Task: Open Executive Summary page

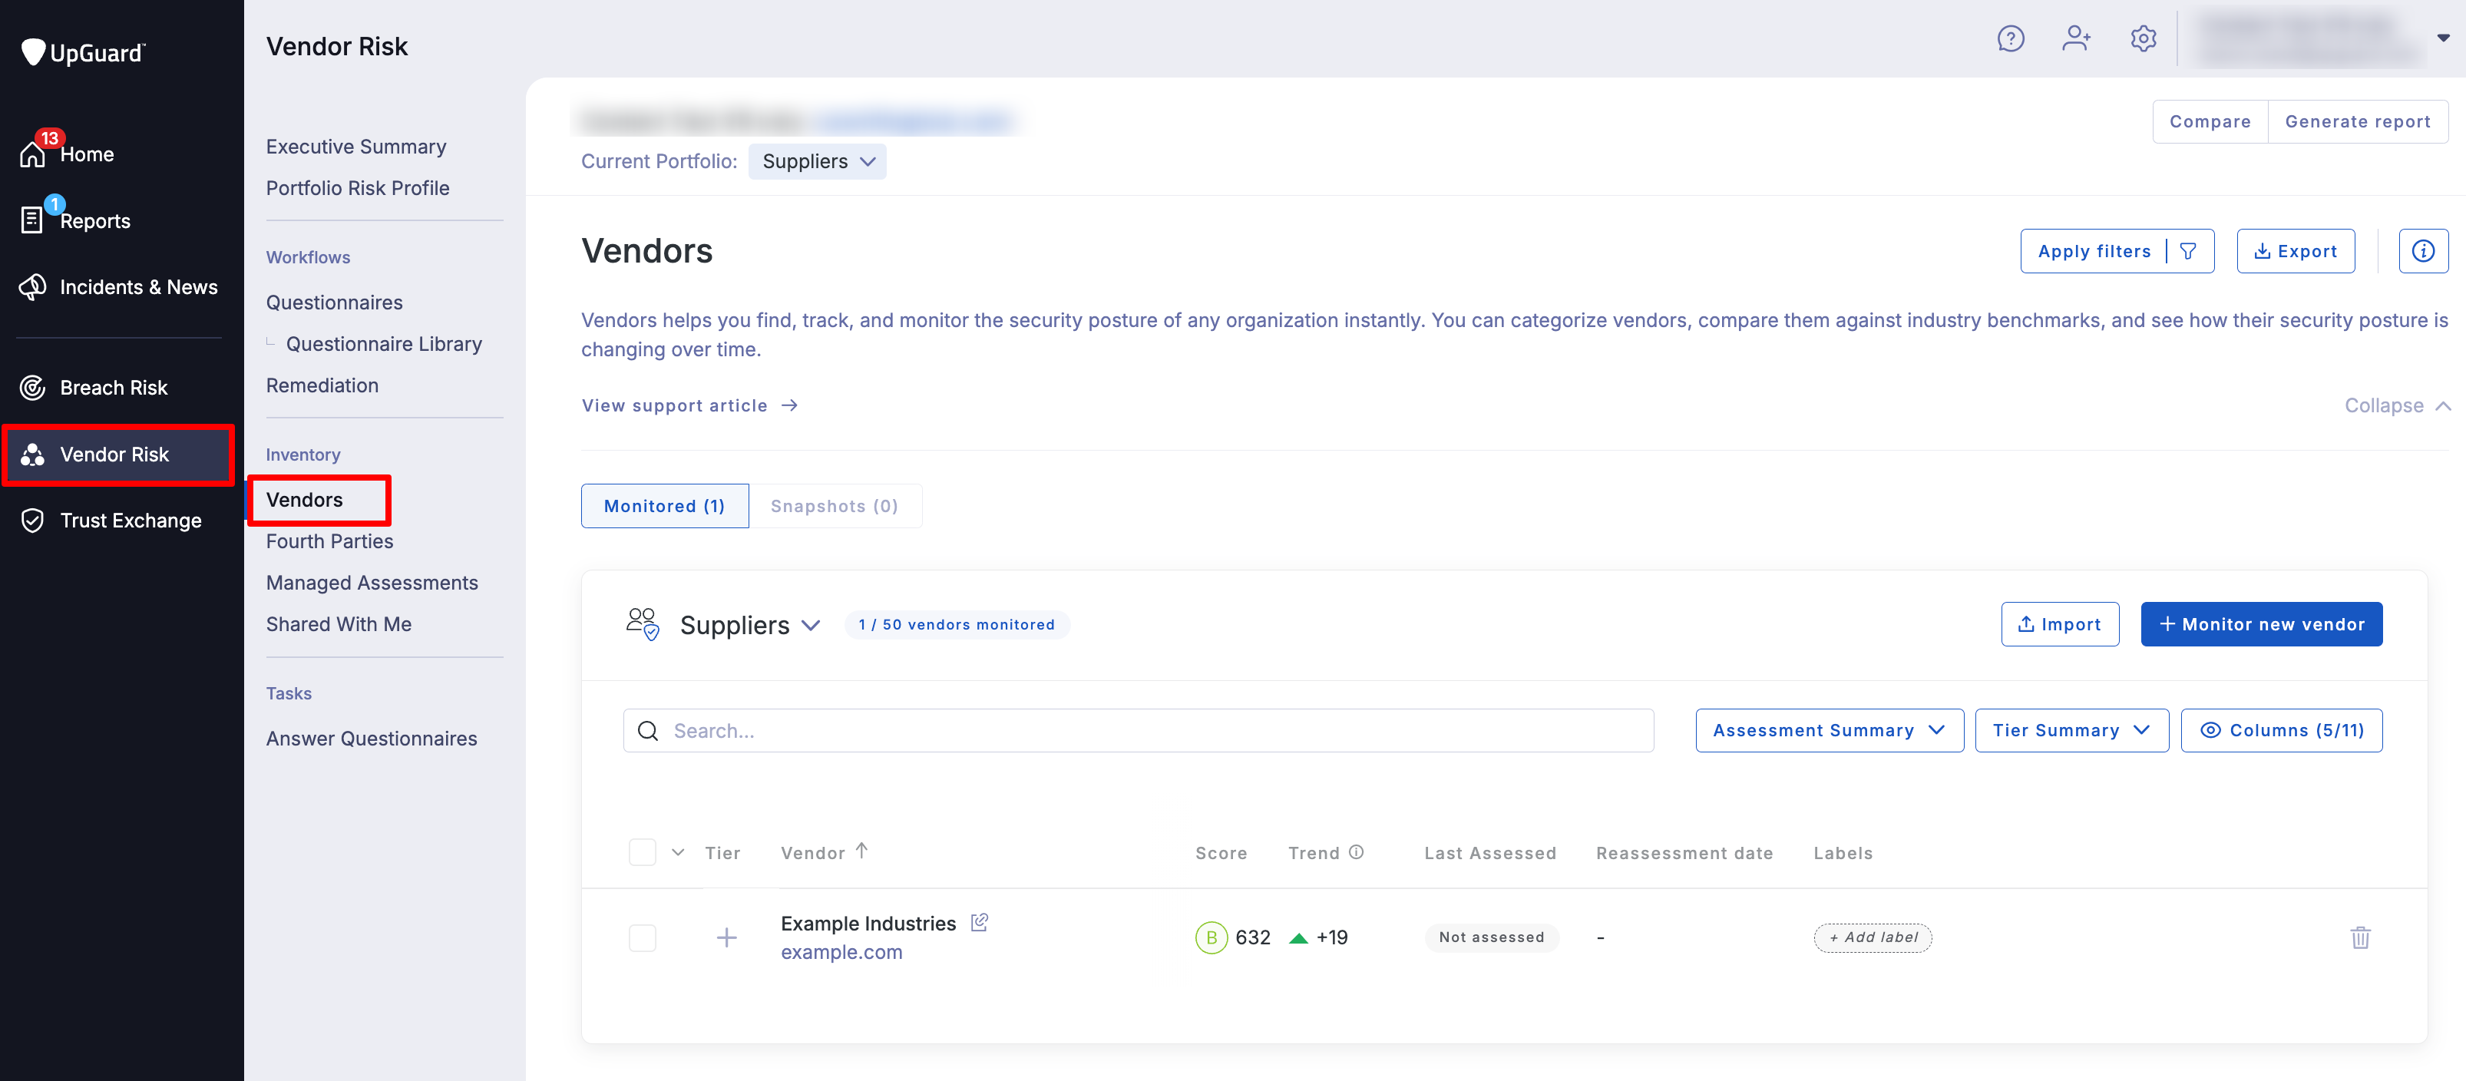Action: [356, 147]
